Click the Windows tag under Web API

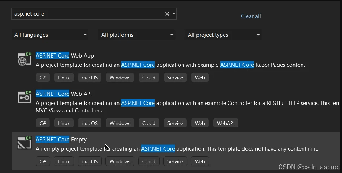coord(120,123)
